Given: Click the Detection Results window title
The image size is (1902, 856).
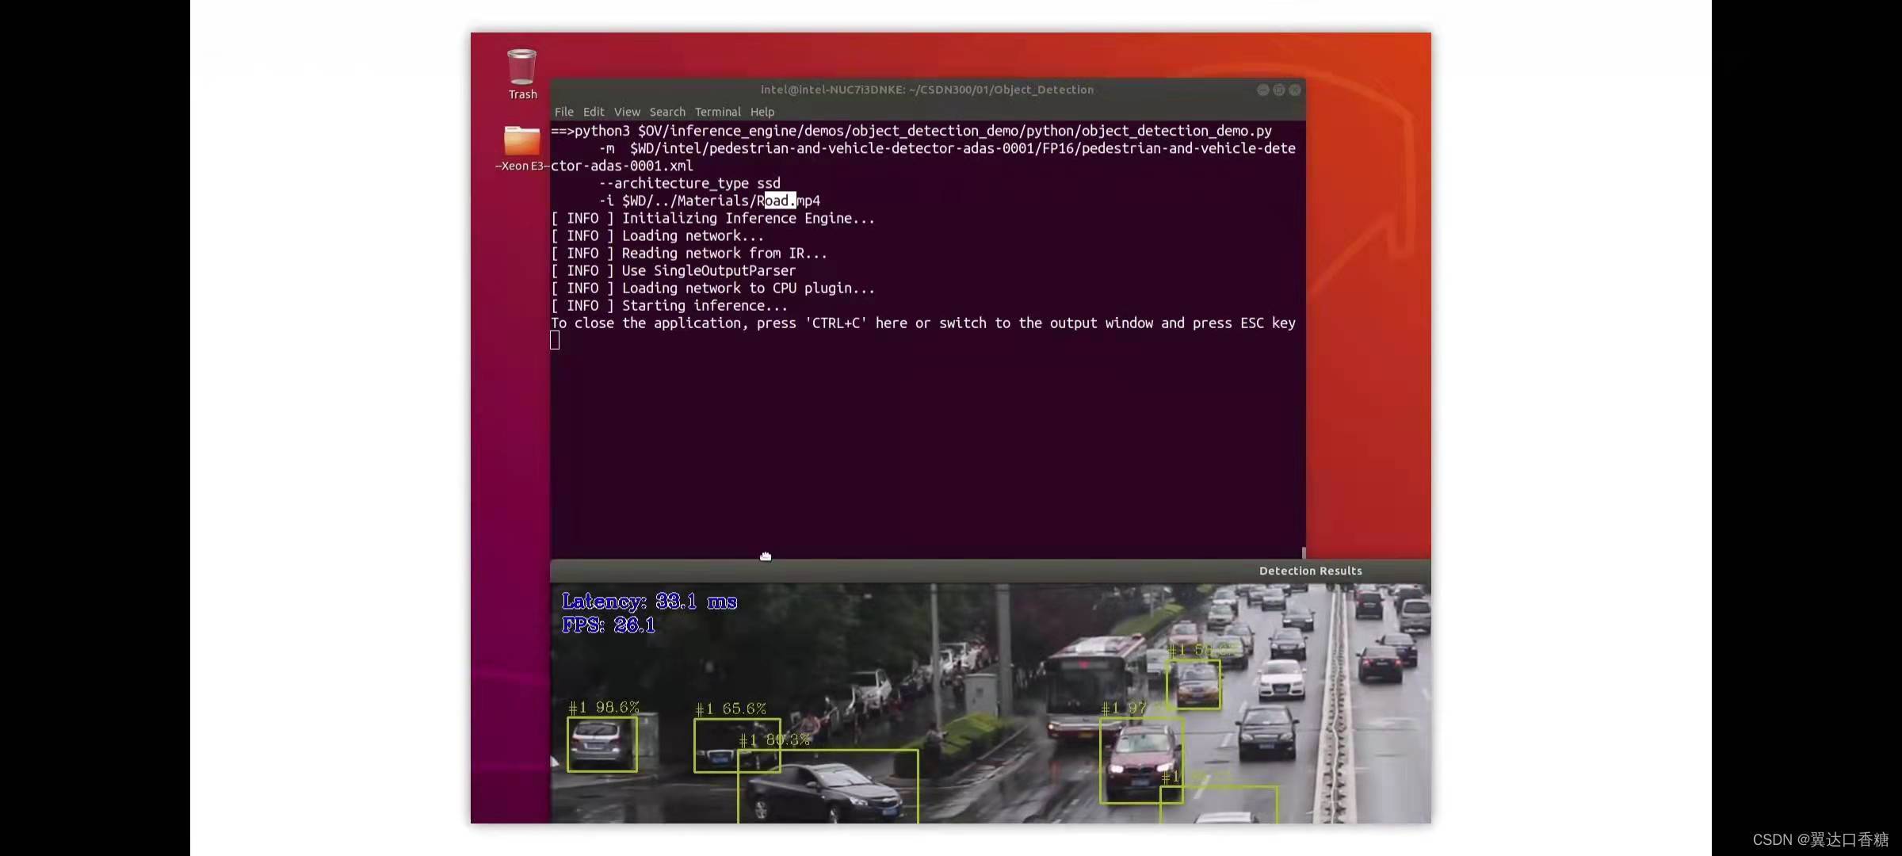Looking at the screenshot, I should 1311,571.
